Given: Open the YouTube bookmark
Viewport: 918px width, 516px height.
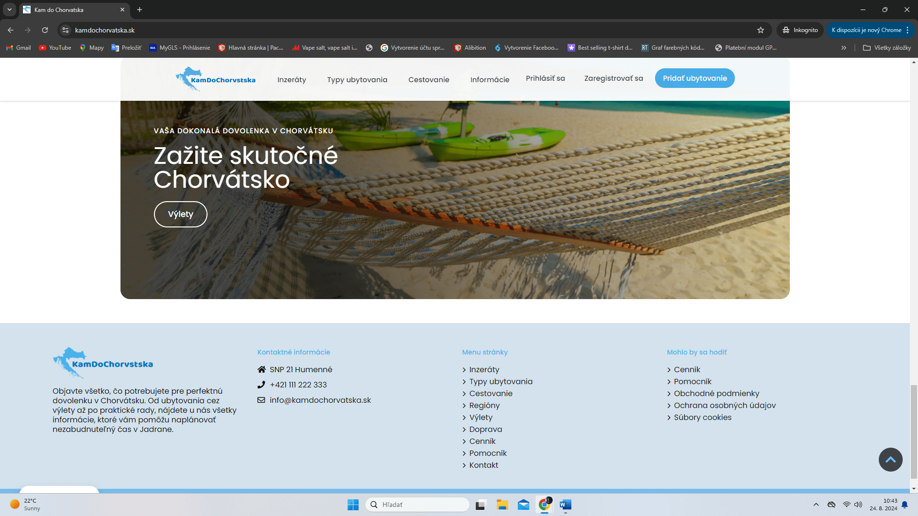Looking at the screenshot, I should coord(55,48).
